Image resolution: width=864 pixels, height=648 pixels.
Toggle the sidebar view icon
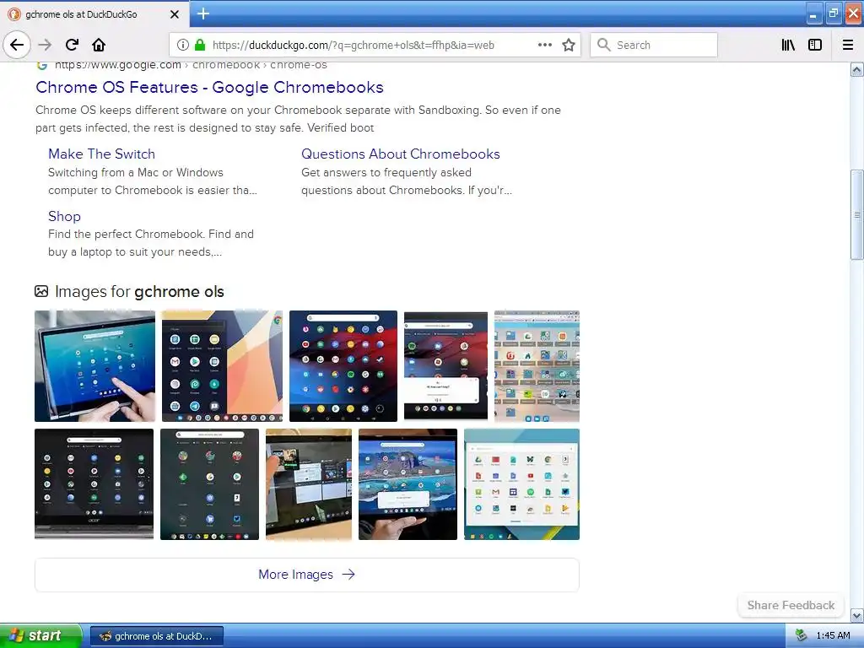pyautogui.click(x=815, y=45)
